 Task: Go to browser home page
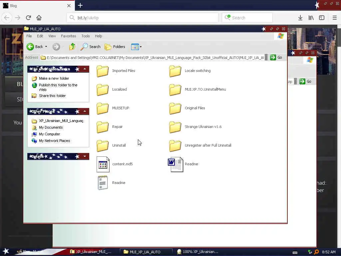click(39, 18)
